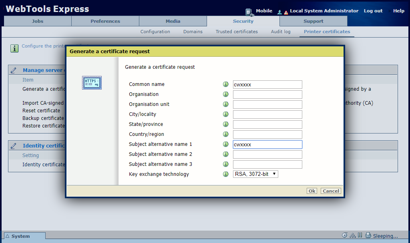This screenshot has width=410, height=243.
Task: Expand the System panel triangle
Action: 8,236
